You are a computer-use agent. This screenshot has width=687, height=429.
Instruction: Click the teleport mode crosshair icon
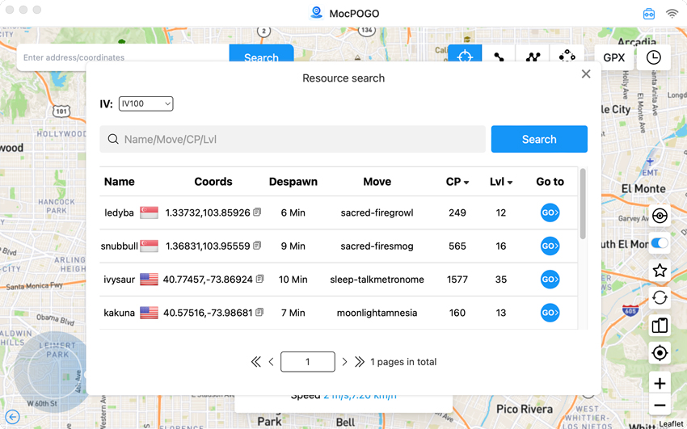click(465, 57)
